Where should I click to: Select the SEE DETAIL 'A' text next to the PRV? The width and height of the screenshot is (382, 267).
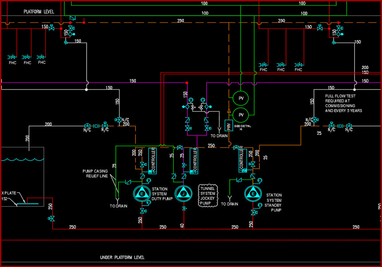click(243, 128)
